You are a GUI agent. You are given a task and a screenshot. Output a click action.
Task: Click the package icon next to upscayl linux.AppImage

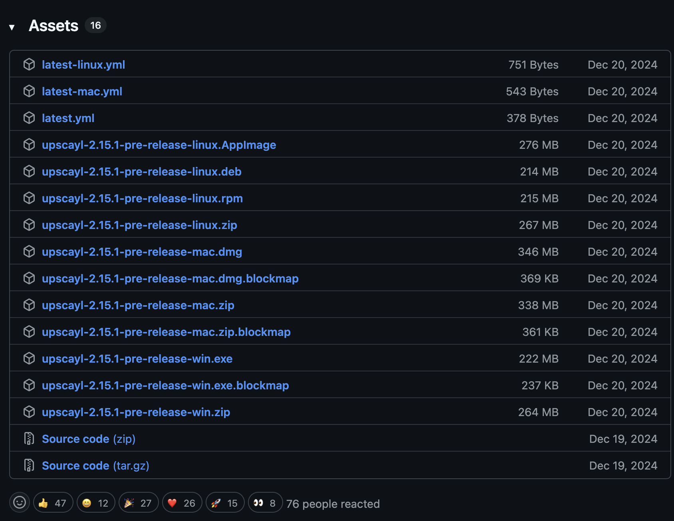click(29, 144)
